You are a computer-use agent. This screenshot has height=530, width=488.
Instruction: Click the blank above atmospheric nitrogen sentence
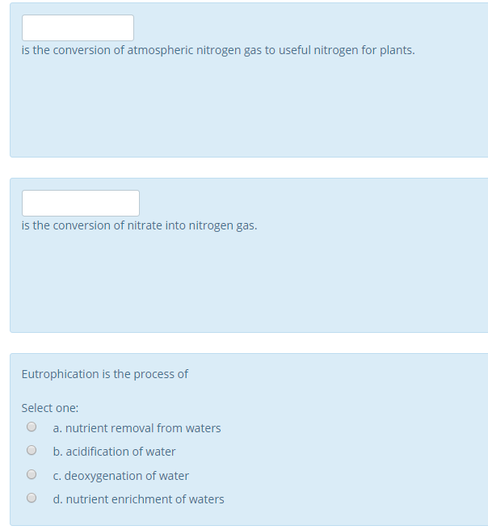(x=78, y=27)
